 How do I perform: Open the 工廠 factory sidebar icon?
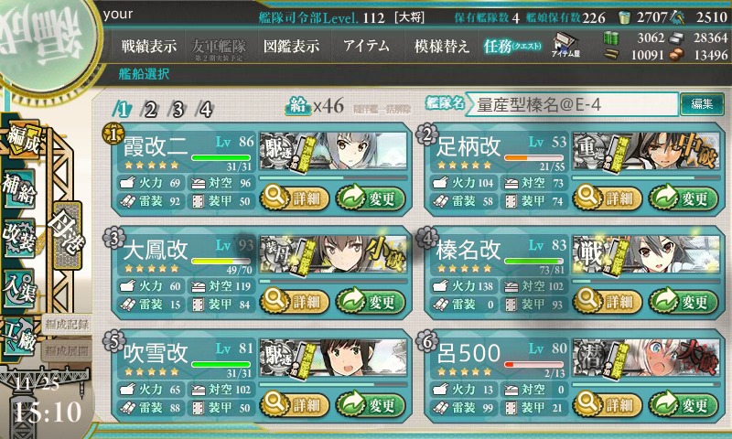pos(19,337)
